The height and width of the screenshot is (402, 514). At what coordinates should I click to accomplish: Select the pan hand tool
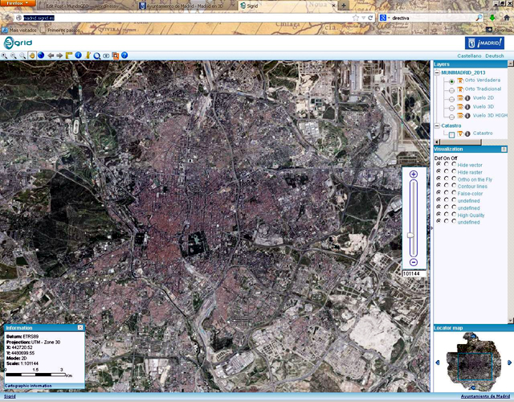tap(32, 55)
